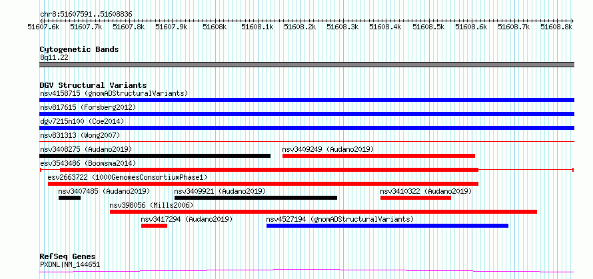Select the magenta PXDNL gene line
The image size is (593, 279).
(x=306, y=270)
